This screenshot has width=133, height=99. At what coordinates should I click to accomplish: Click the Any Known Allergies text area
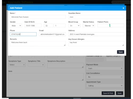tap(96, 44)
